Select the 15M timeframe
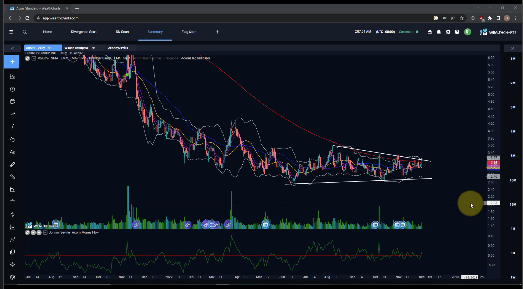 (513, 205)
